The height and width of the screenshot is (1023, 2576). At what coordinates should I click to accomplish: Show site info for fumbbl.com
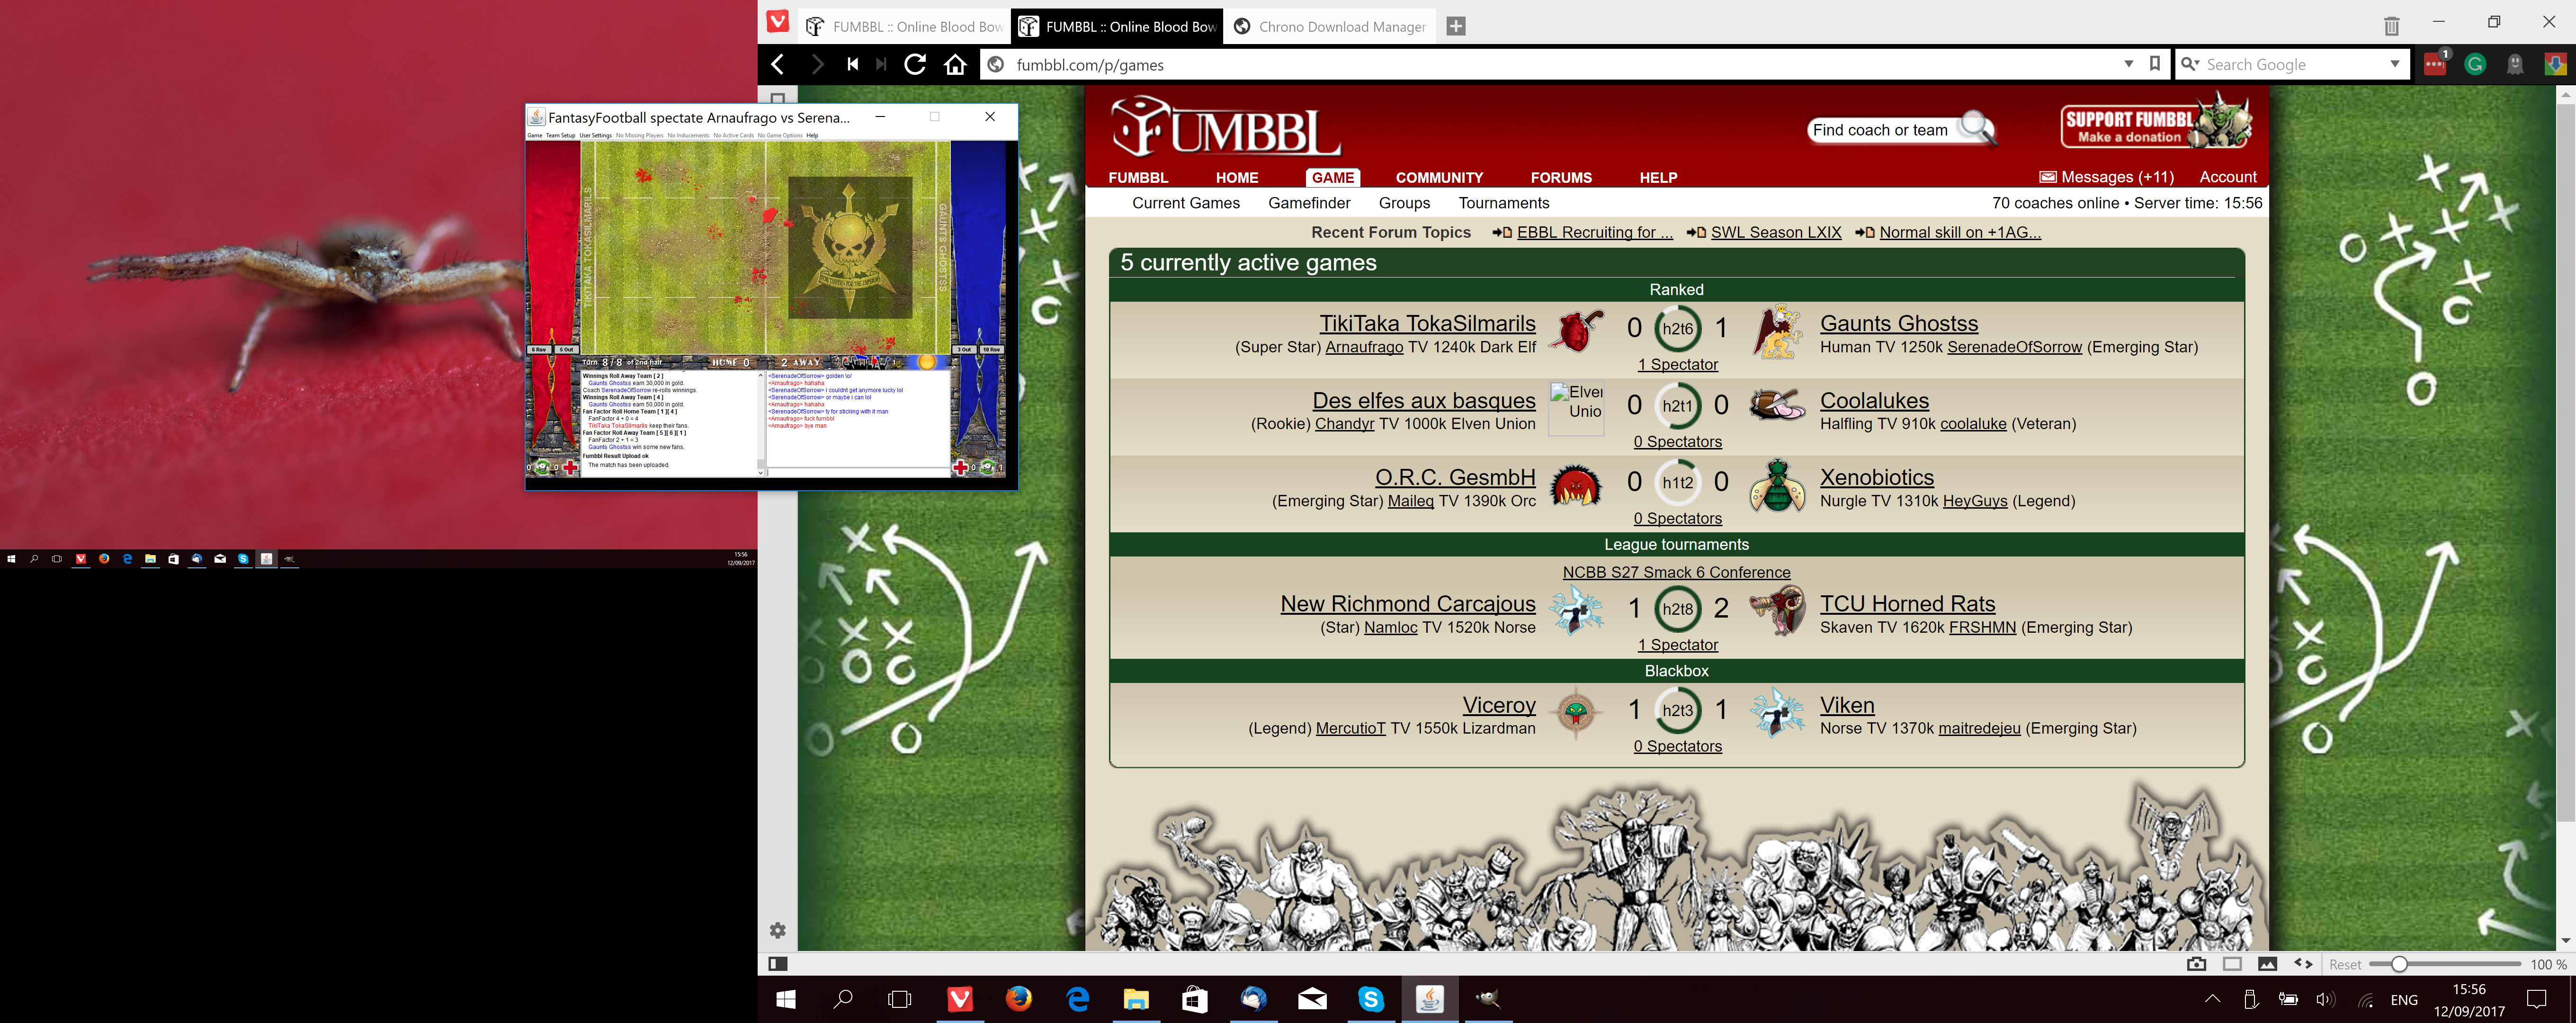tap(995, 65)
